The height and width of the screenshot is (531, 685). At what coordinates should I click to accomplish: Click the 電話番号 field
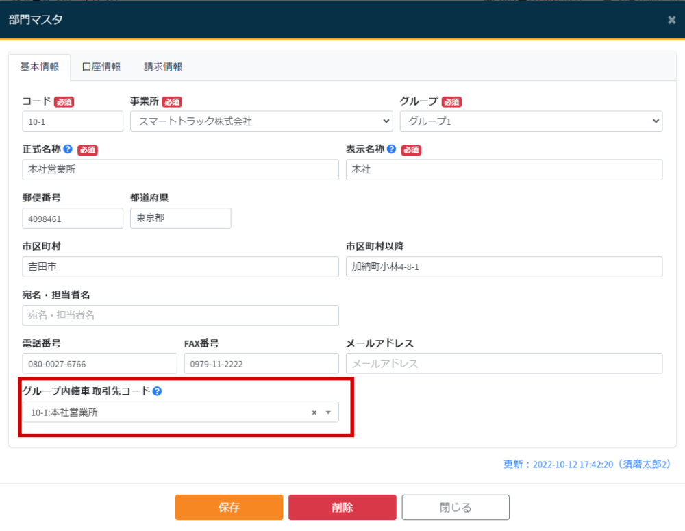coord(99,363)
